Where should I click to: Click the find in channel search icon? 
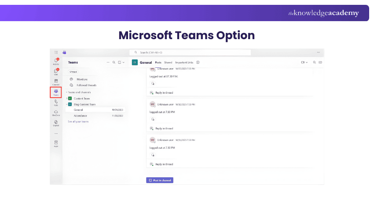pos(314,62)
